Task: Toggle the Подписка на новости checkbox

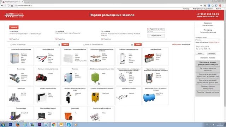Action: (x=148, y=29)
